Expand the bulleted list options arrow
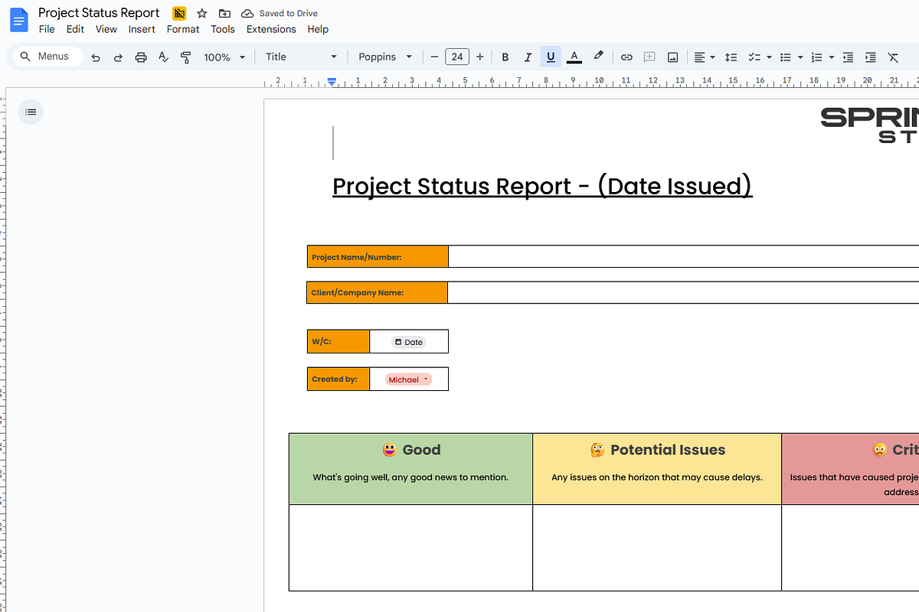 (800, 57)
